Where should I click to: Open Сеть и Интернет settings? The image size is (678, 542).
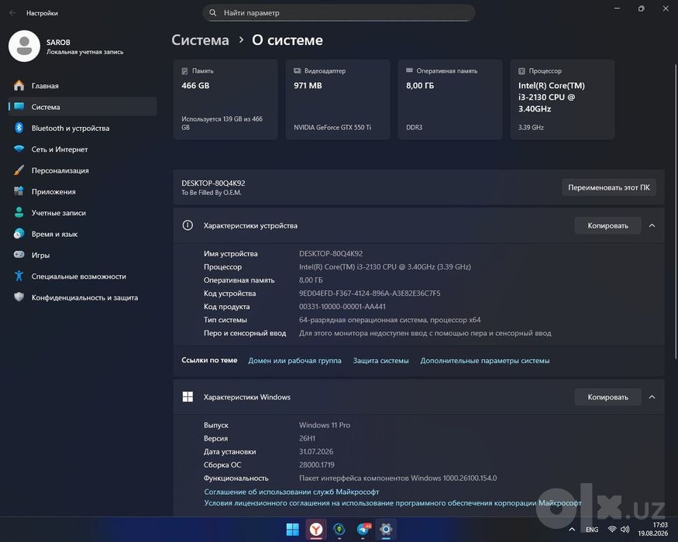pyautogui.click(x=82, y=149)
